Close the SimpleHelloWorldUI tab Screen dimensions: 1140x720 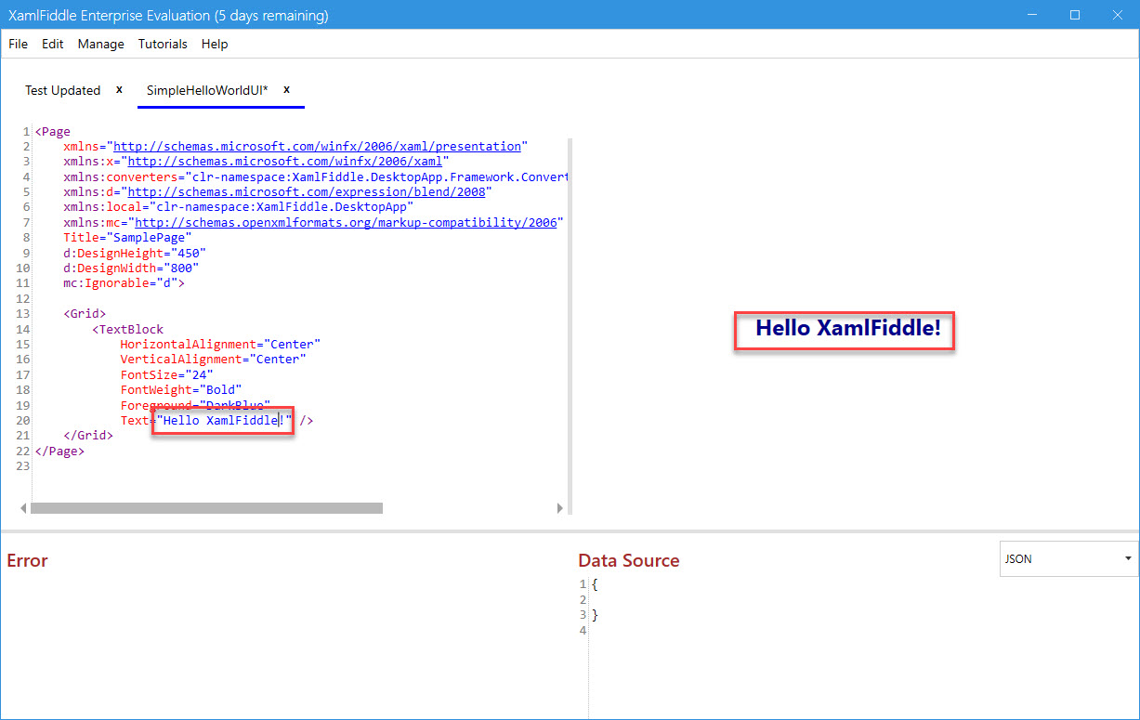pos(287,90)
